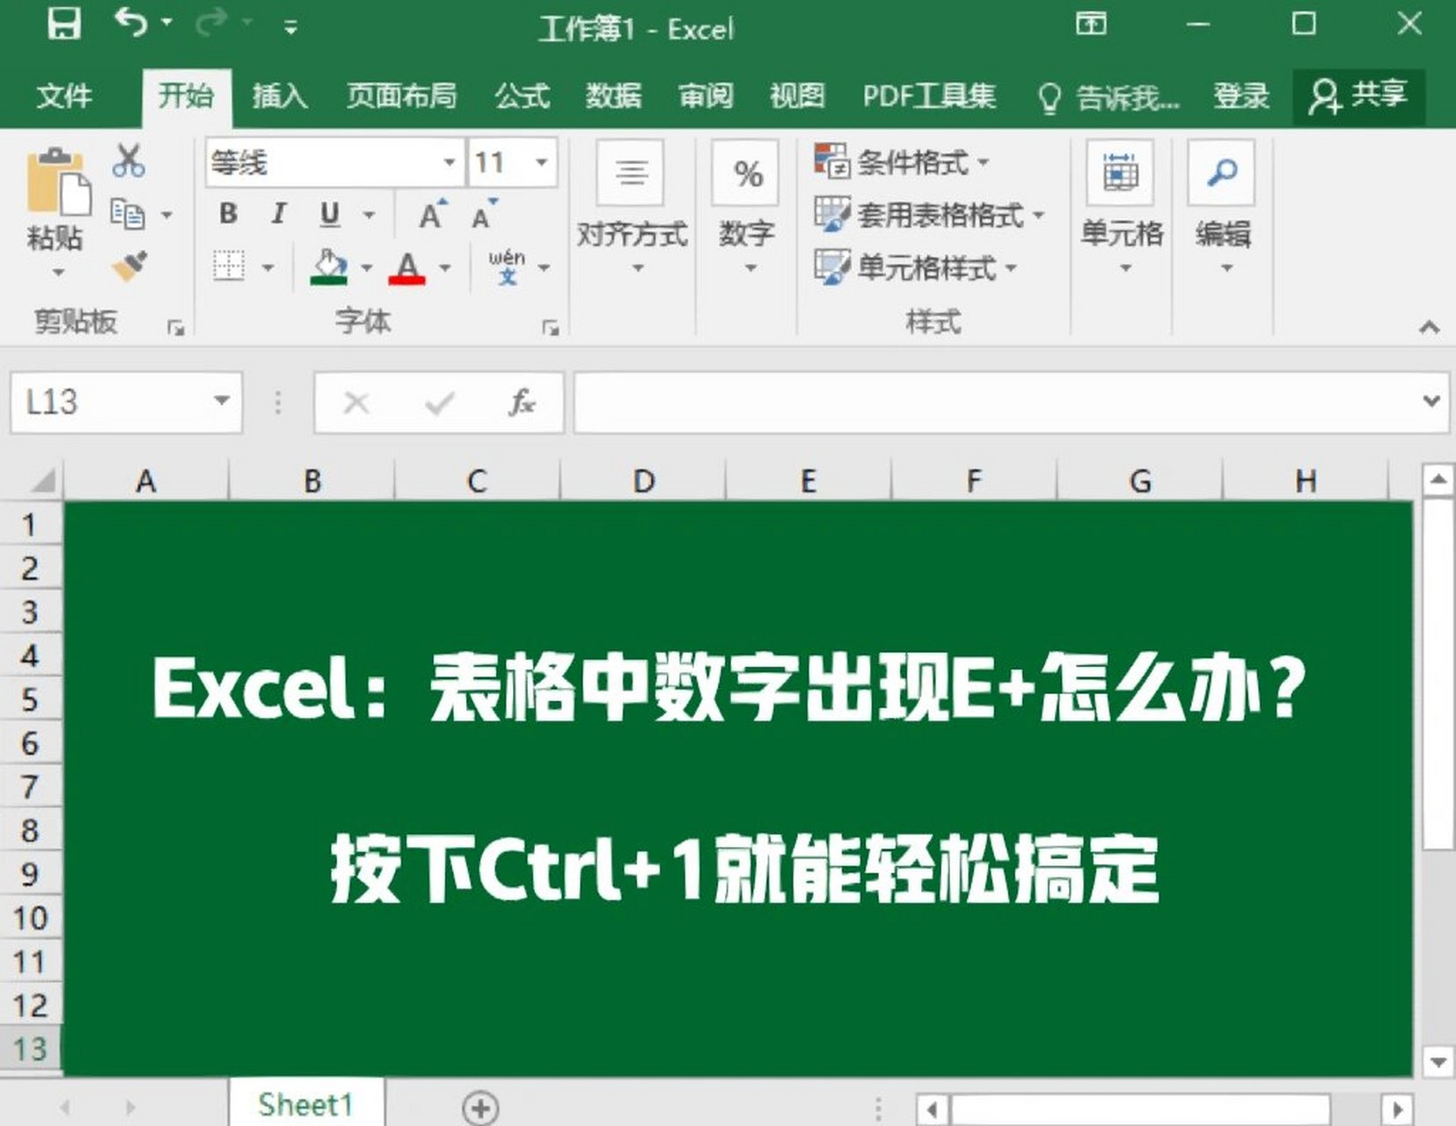Expand the Fill Color palette arrow
The width and height of the screenshot is (1456, 1126).
pyautogui.click(x=367, y=267)
